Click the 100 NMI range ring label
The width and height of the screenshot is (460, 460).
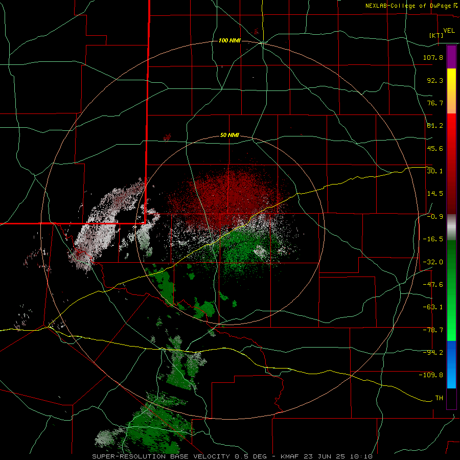[x=229, y=40]
